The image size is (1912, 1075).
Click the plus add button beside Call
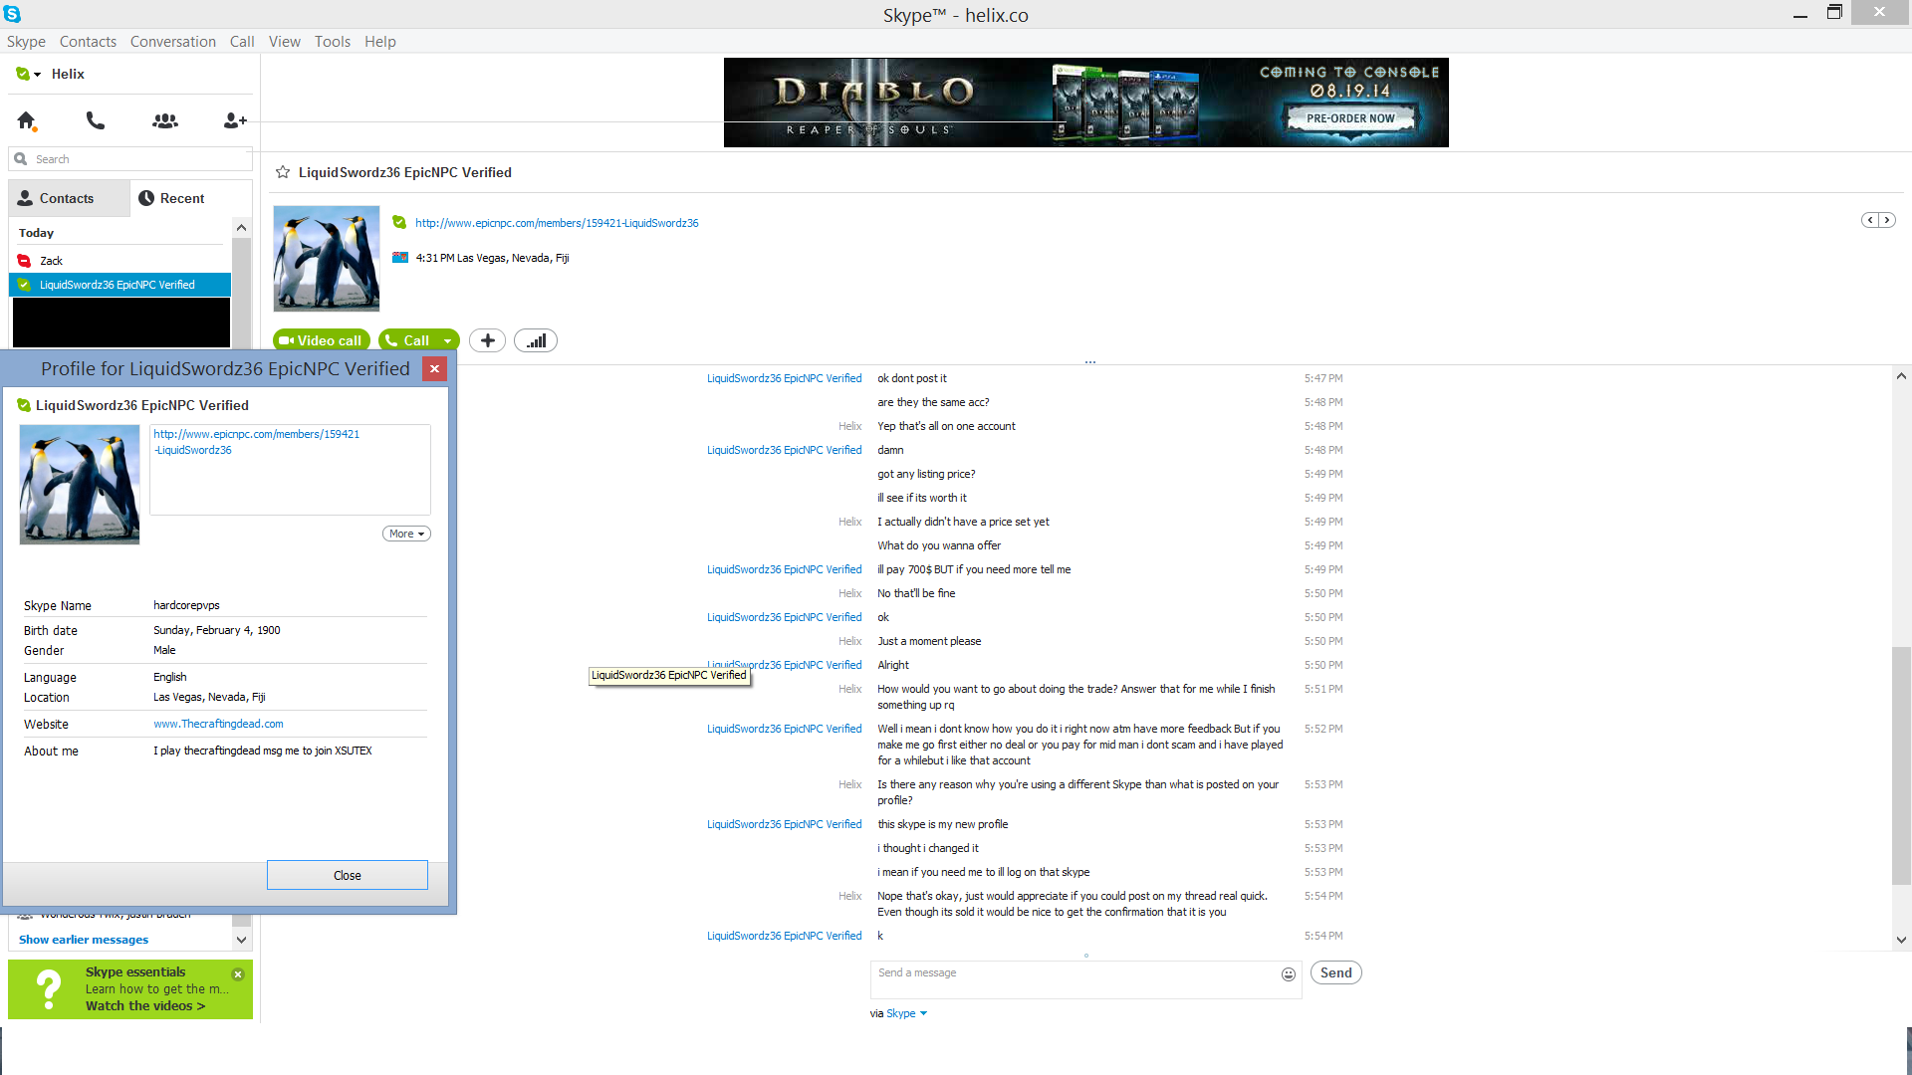pos(487,340)
